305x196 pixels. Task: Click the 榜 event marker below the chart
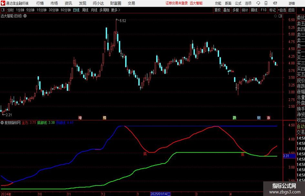click(x=105, y=117)
